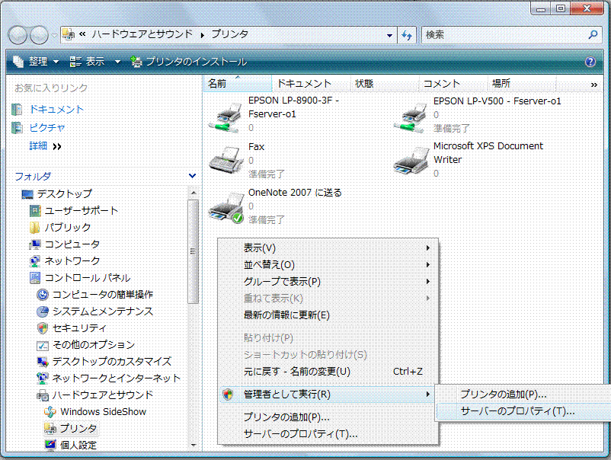Sort by the 名前 column header

(237, 83)
